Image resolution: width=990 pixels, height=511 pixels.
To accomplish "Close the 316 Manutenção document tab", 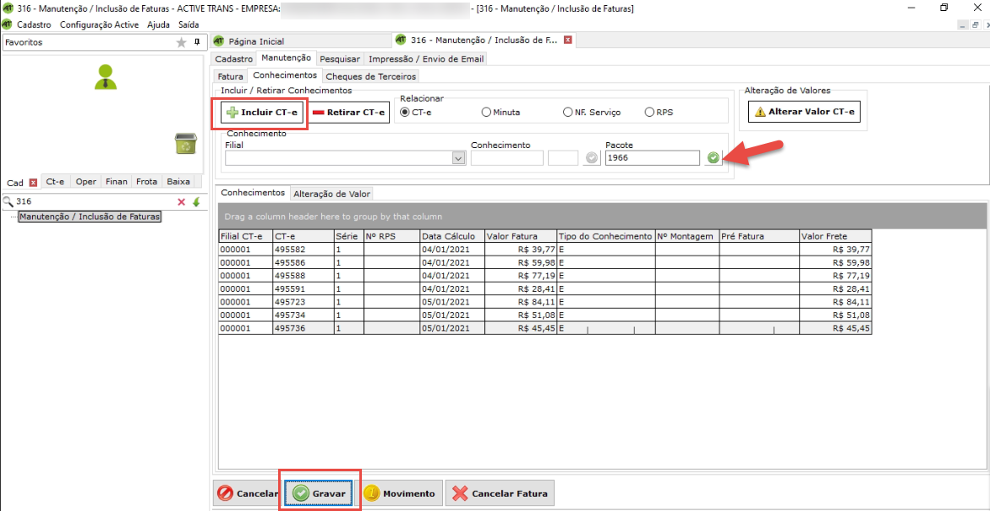I will coord(568,41).
